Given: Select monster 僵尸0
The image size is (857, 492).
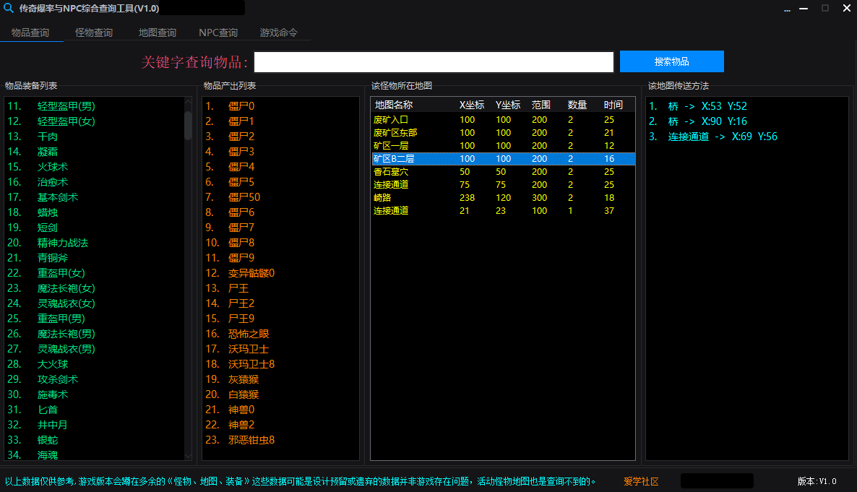Looking at the screenshot, I should (x=241, y=106).
